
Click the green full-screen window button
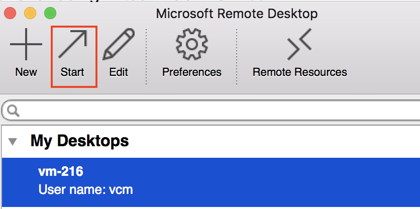coord(50,13)
